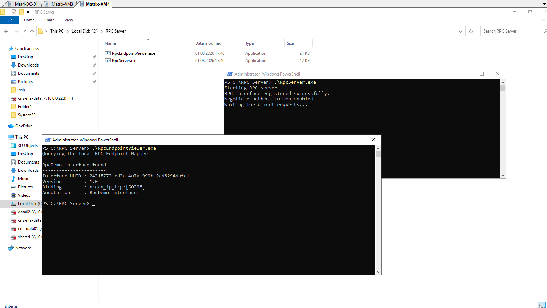Open the VM tab list dropdown arrow

[544, 4]
